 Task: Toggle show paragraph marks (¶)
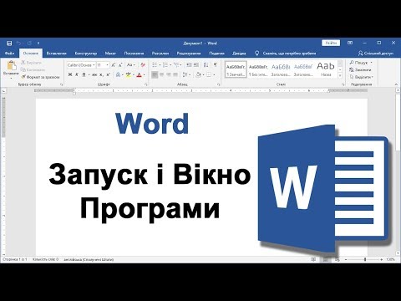(x=216, y=65)
